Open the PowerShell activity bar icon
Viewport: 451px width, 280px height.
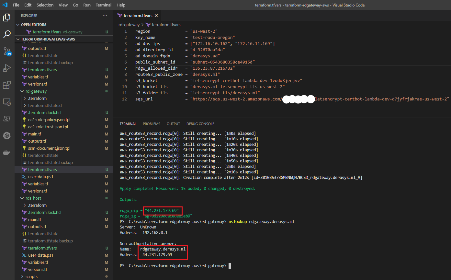pos(7,119)
